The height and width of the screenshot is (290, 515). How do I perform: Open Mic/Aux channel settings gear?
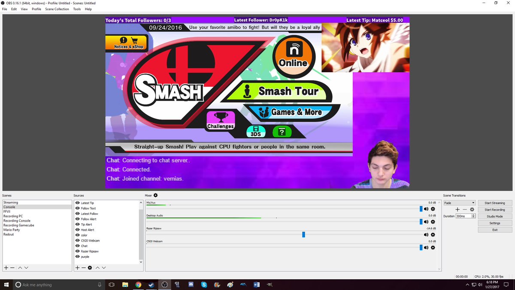click(x=433, y=209)
